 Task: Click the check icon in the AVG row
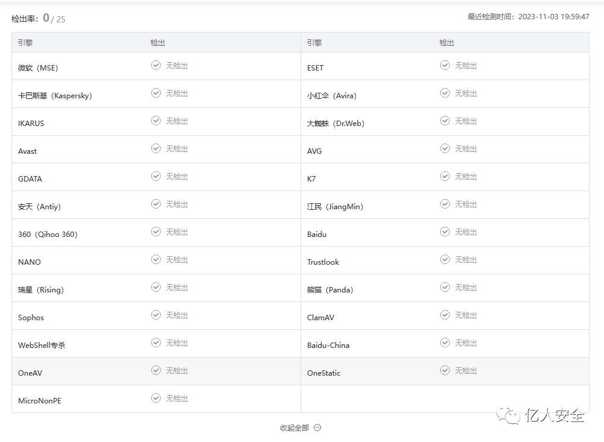coord(445,148)
